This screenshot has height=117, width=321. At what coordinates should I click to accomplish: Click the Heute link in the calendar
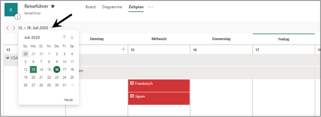68,100
